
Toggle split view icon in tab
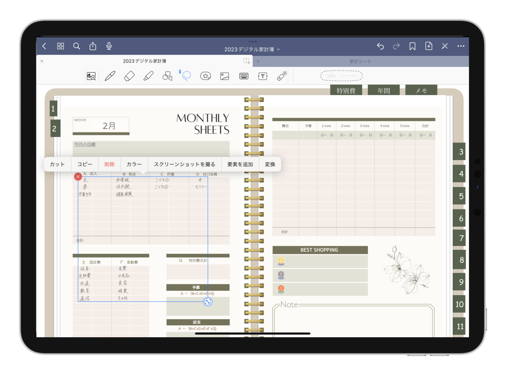pos(246,61)
